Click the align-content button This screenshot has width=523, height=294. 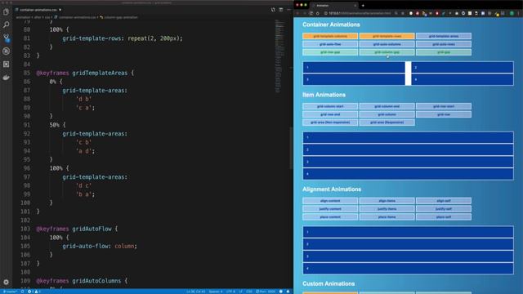point(330,201)
